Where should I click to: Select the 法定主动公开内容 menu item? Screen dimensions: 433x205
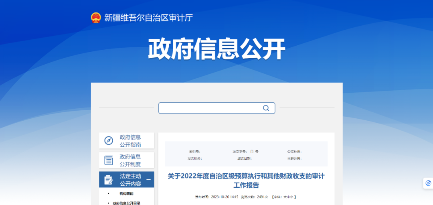pos(126,180)
